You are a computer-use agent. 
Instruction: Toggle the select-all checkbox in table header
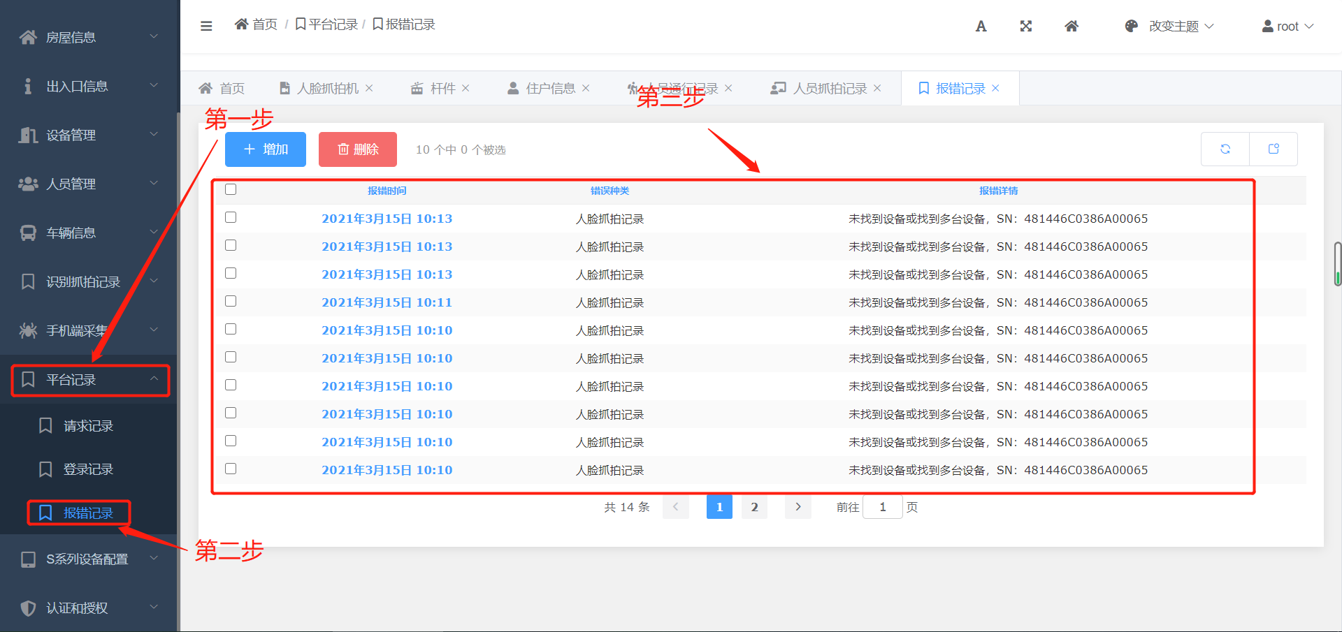[x=231, y=189]
